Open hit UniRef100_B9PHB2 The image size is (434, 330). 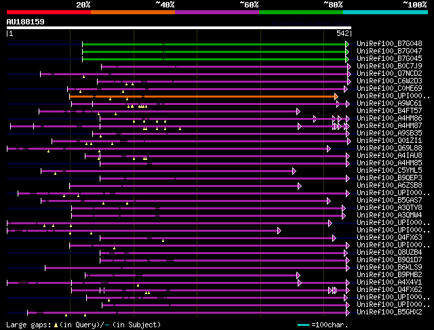pos(389,275)
